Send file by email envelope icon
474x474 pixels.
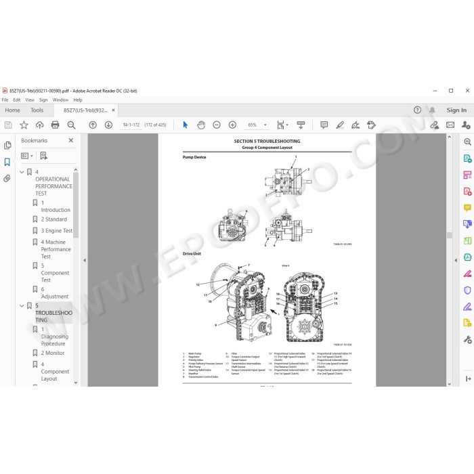pos(450,125)
